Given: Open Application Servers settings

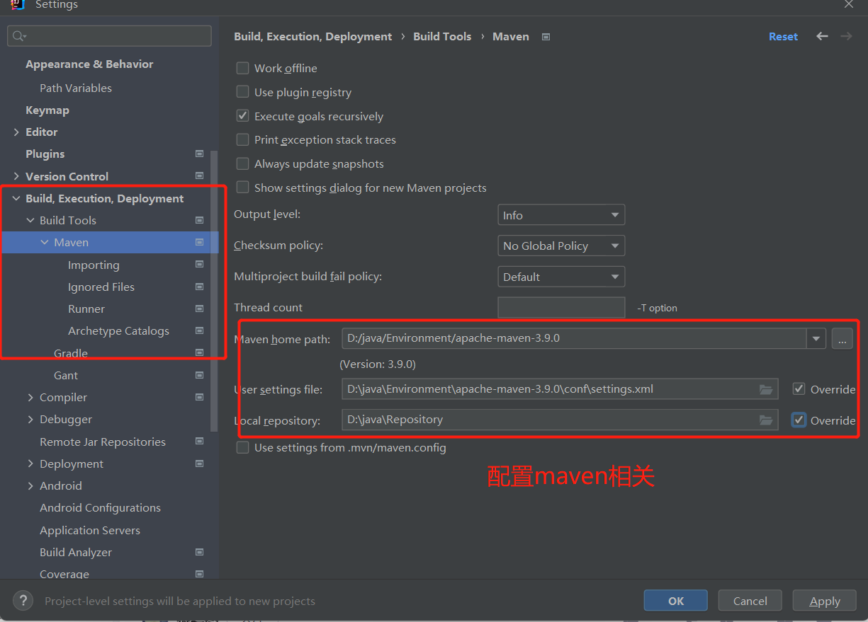Looking at the screenshot, I should (x=90, y=530).
